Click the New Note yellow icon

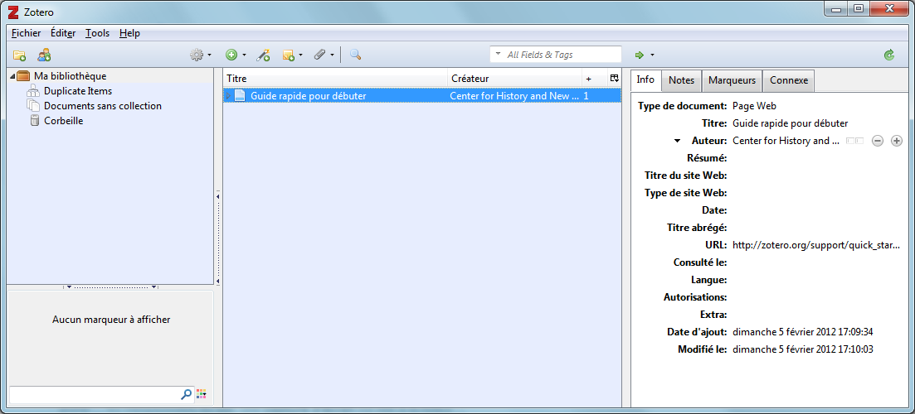click(x=289, y=55)
